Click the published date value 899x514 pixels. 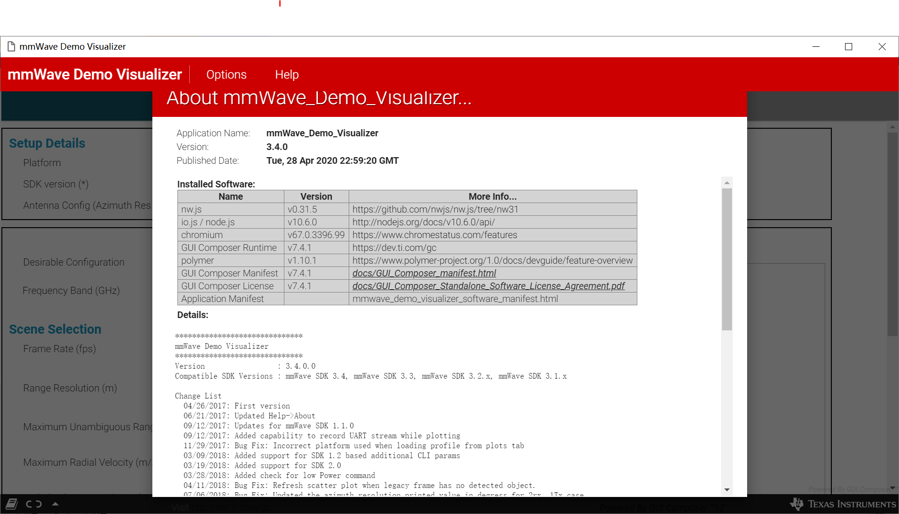pos(333,160)
